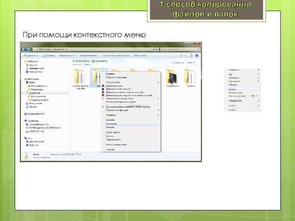Click the magnifier icon in the search box
This screenshot has width=295, height=221.
click(198, 50)
